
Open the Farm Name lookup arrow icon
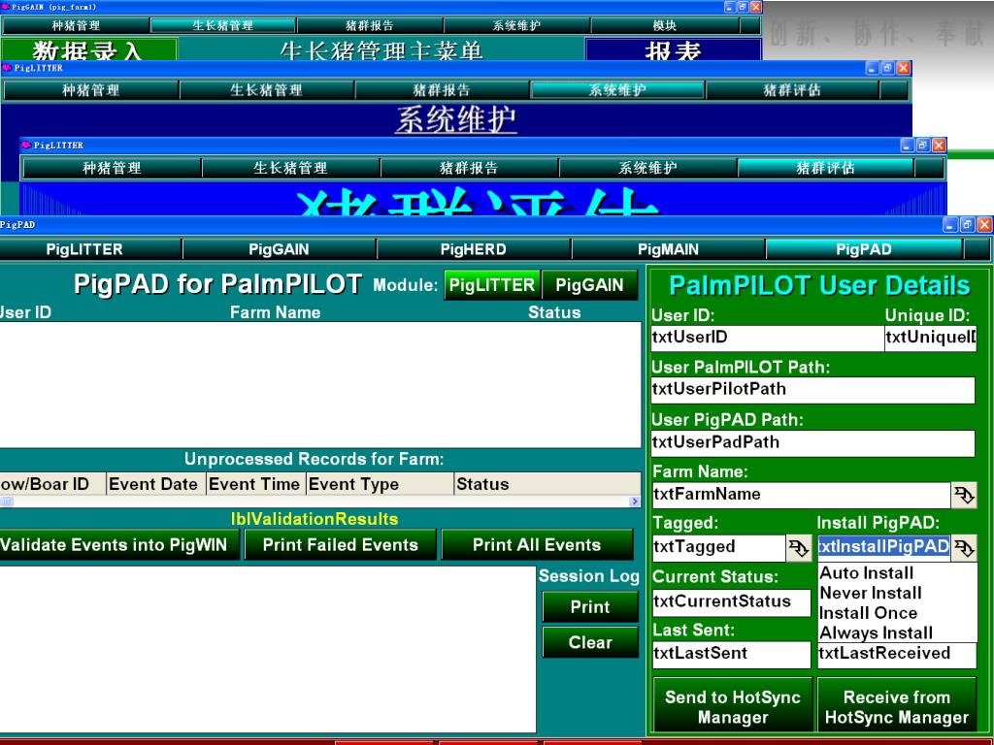coord(964,495)
